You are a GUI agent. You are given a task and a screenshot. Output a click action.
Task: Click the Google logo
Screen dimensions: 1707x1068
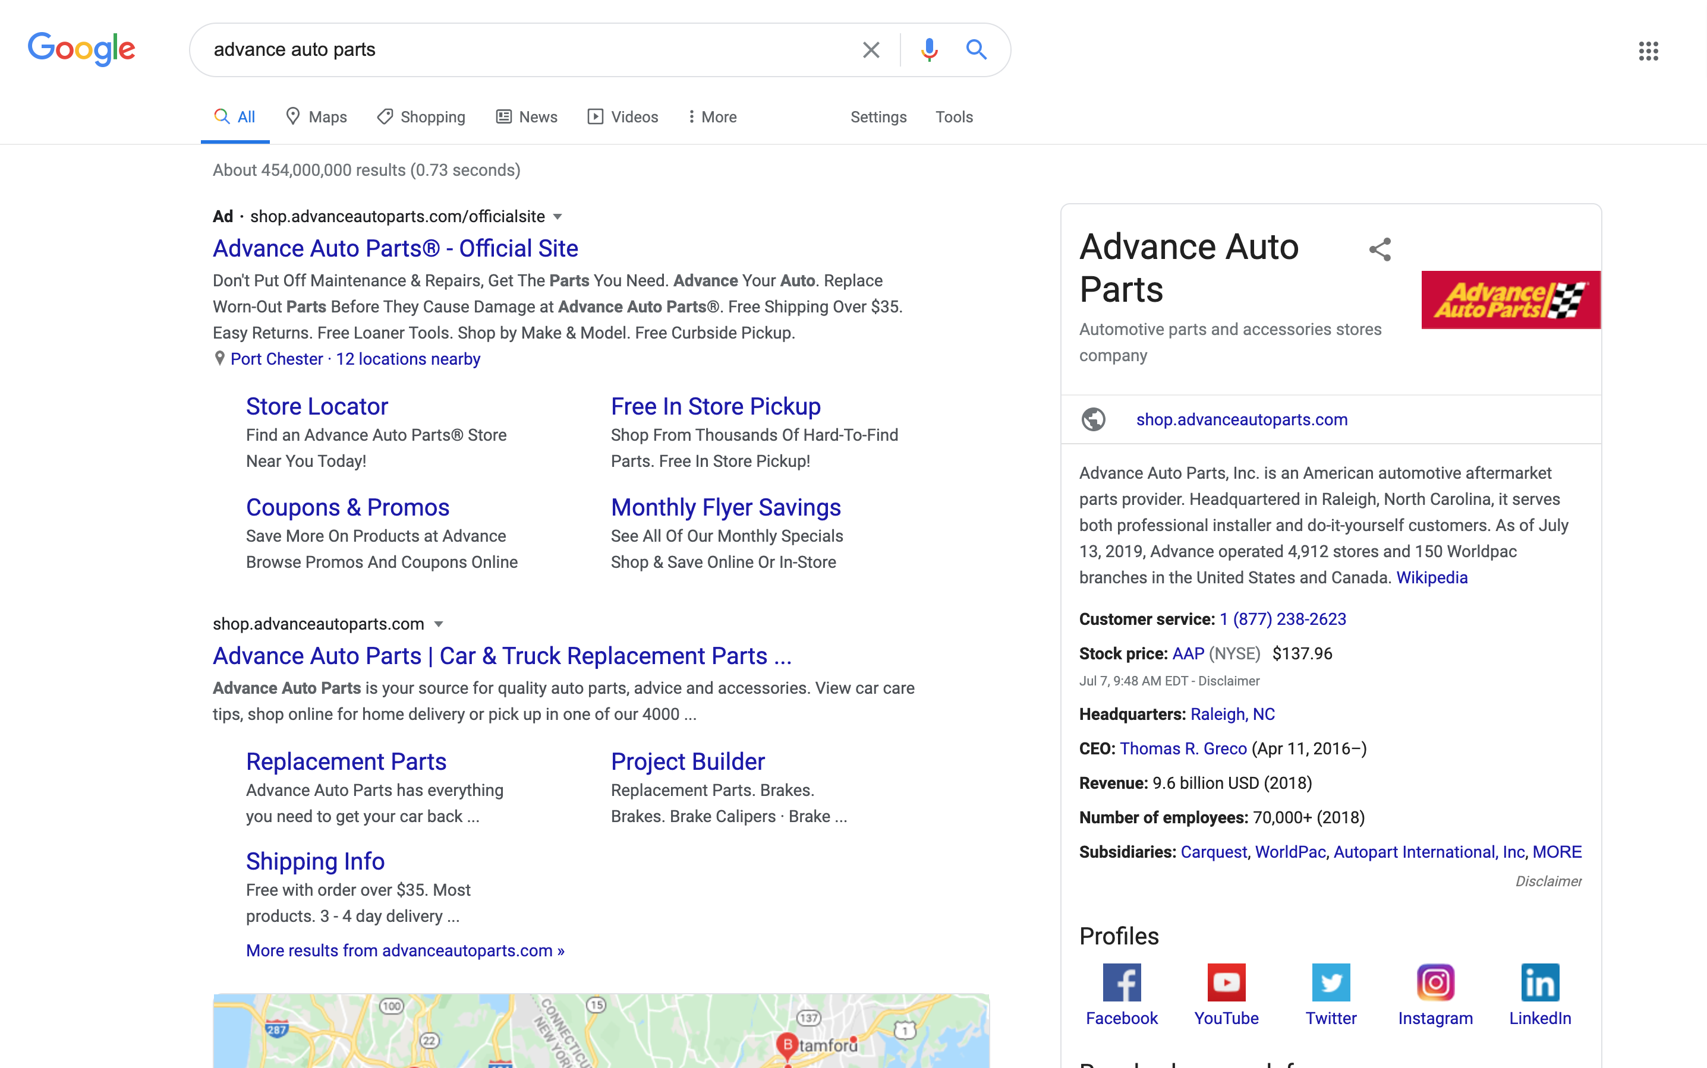point(81,49)
